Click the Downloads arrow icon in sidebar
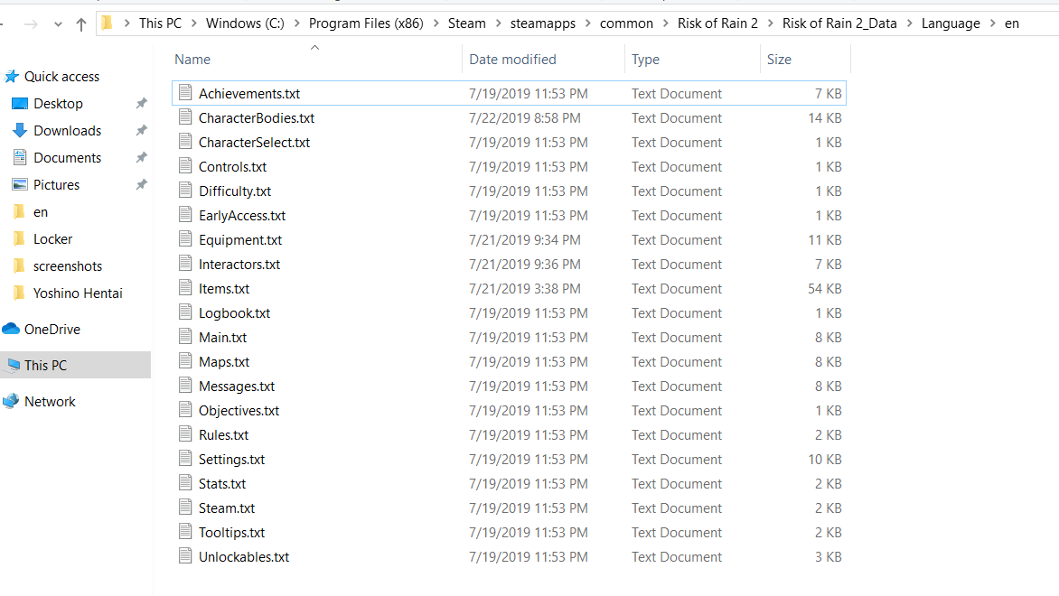The width and height of the screenshot is (1059, 596). pyautogui.click(x=20, y=130)
